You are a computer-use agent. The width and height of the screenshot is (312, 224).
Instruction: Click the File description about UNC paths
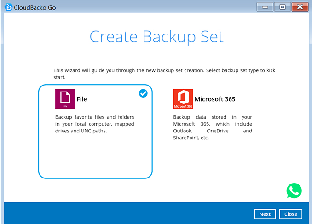click(x=95, y=124)
